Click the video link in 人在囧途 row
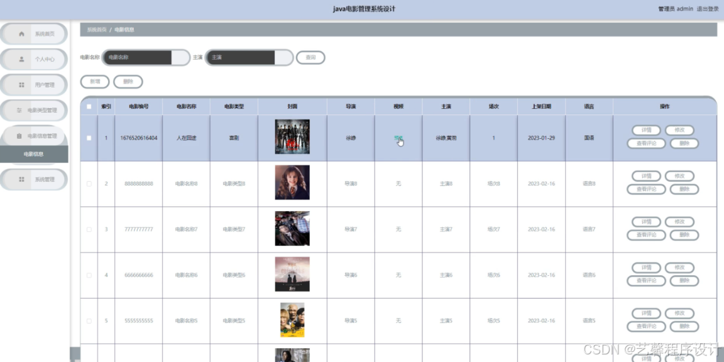 coord(398,138)
